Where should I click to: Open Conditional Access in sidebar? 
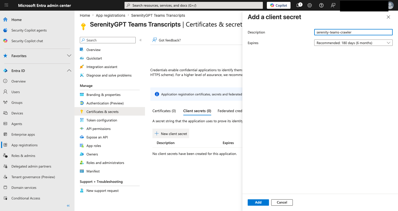pyautogui.click(x=26, y=198)
